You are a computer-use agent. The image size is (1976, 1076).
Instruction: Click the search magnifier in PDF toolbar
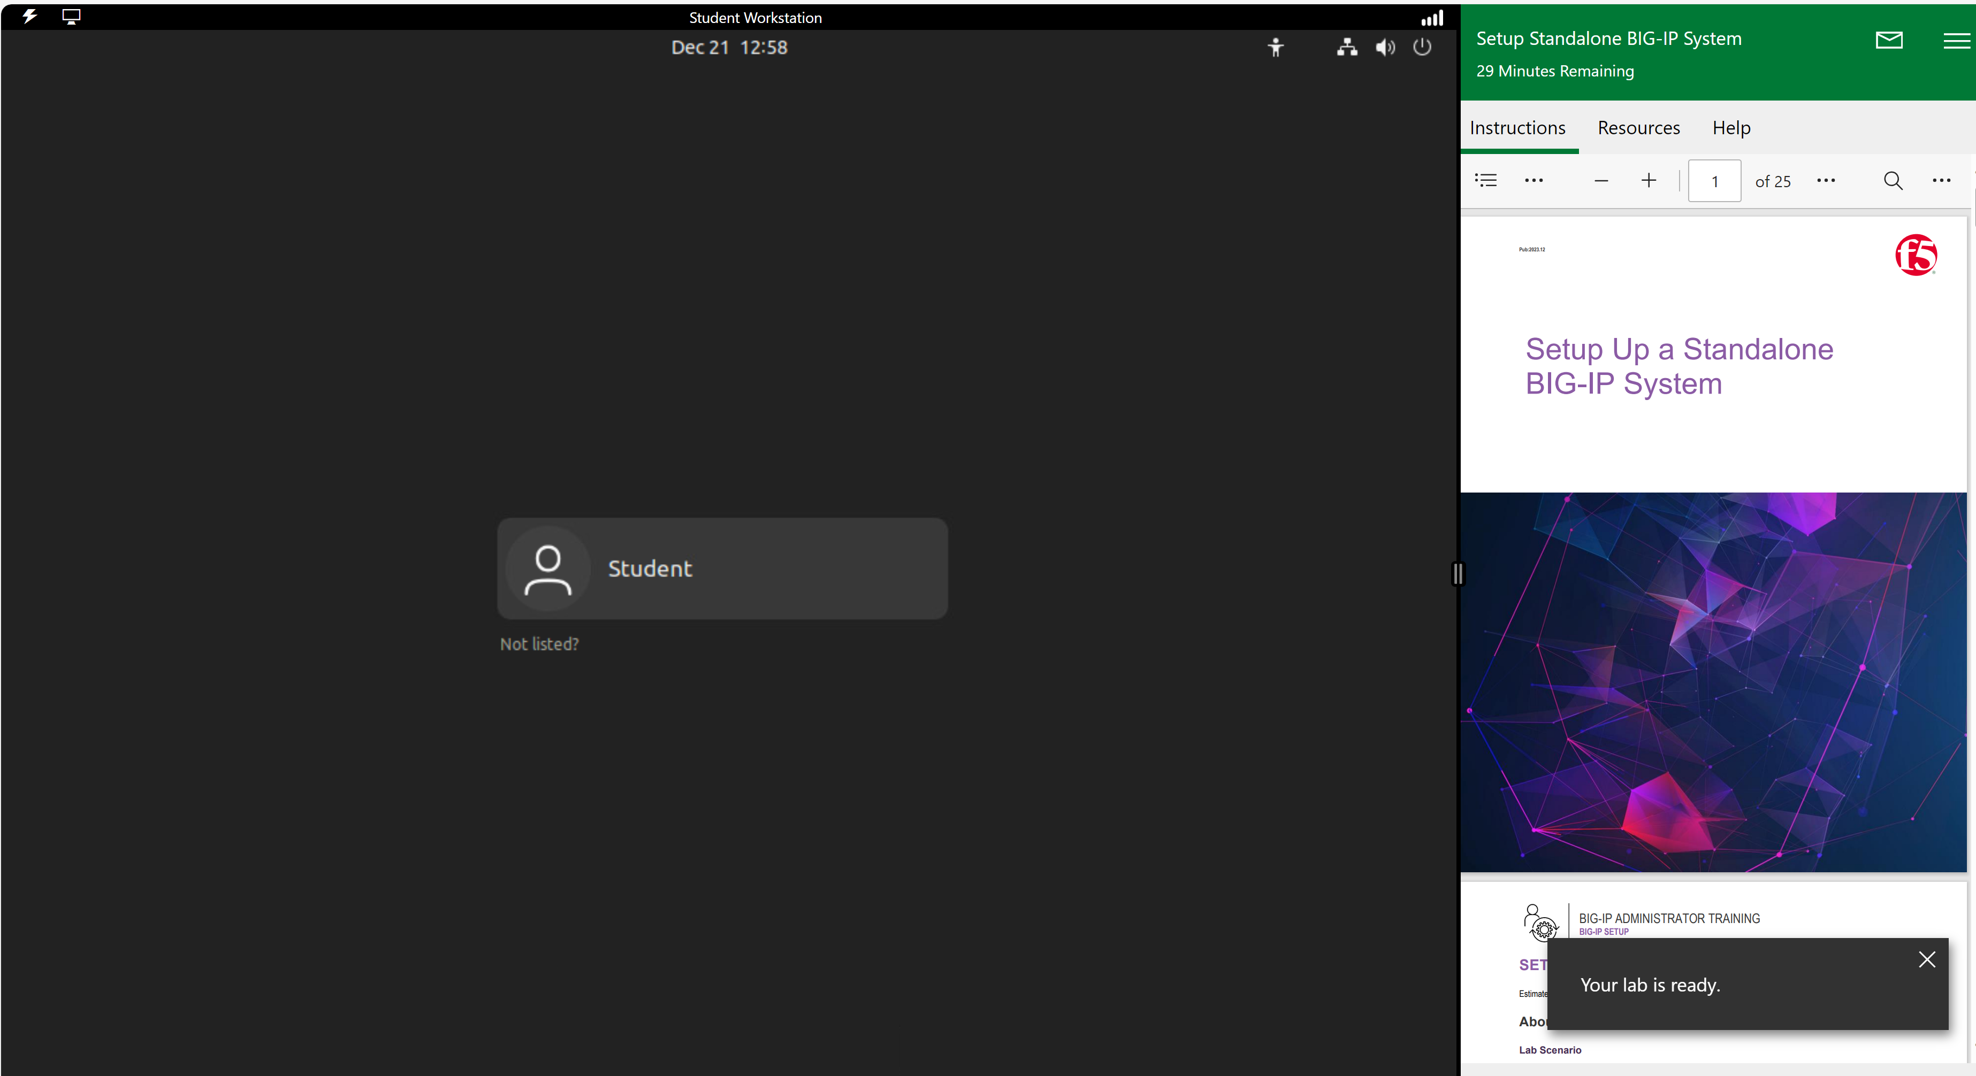[1893, 180]
